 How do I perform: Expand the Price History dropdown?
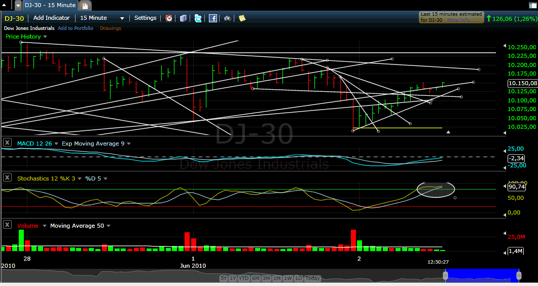[x=45, y=37]
